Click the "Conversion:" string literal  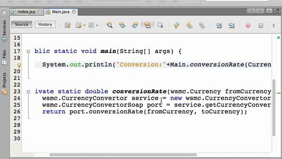tap(141, 64)
